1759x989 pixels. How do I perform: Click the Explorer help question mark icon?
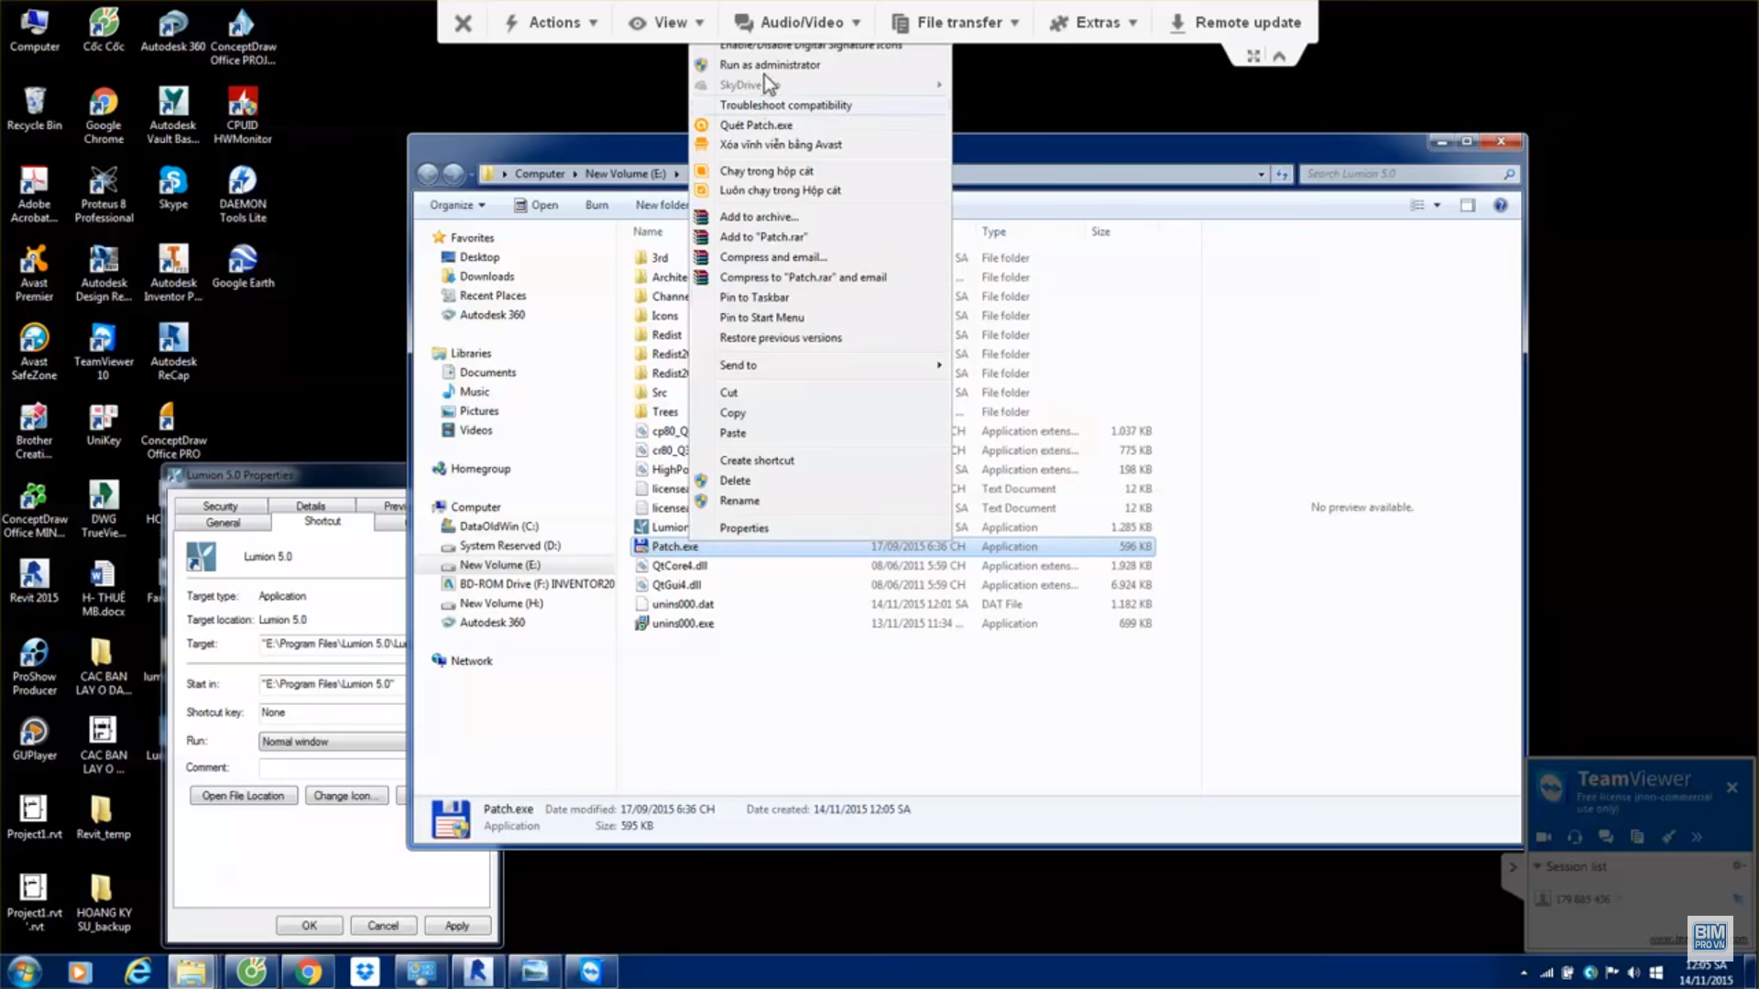pyautogui.click(x=1500, y=205)
